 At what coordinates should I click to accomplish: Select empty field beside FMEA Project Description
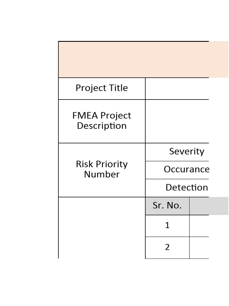(177, 121)
